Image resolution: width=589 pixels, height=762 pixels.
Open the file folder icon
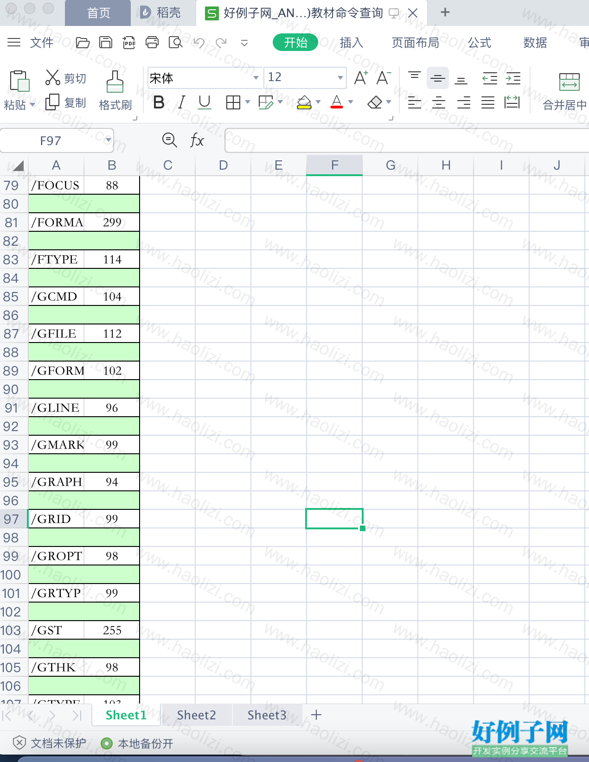point(83,43)
